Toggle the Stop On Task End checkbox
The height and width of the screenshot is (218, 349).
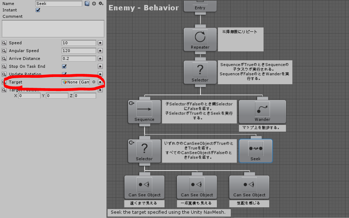coord(64,66)
